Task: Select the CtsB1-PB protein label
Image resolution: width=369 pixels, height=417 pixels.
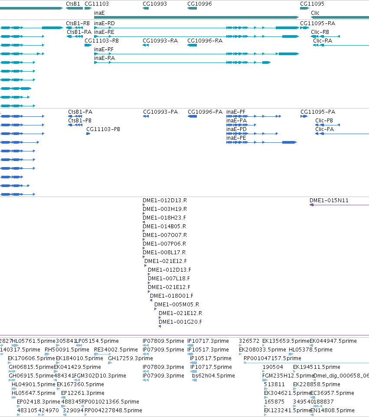Action: click(80, 121)
